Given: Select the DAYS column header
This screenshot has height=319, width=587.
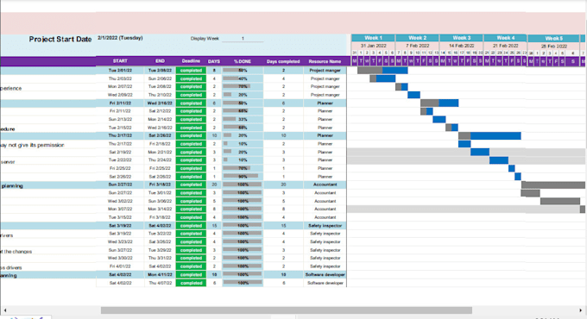Looking at the screenshot, I should pyautogui.click(x=214, y=61).
